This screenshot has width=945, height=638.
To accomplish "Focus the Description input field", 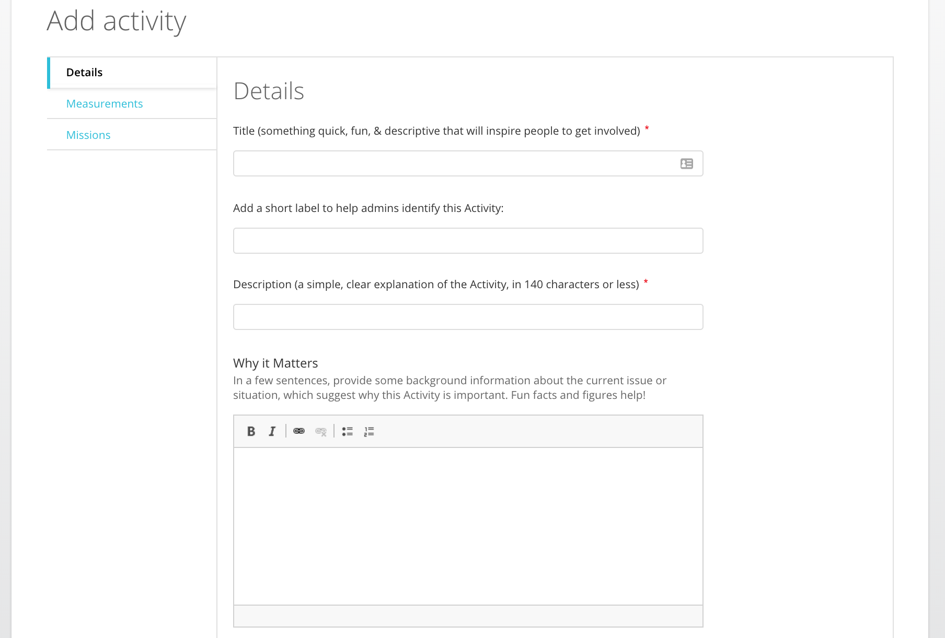I will (x=468, y=317).
